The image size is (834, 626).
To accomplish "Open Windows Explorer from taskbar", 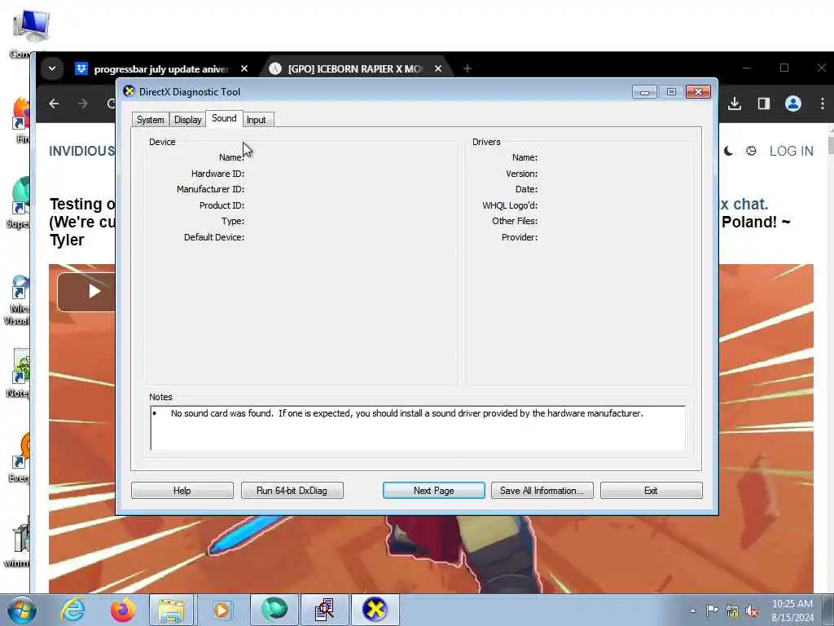I will point(171,610).
